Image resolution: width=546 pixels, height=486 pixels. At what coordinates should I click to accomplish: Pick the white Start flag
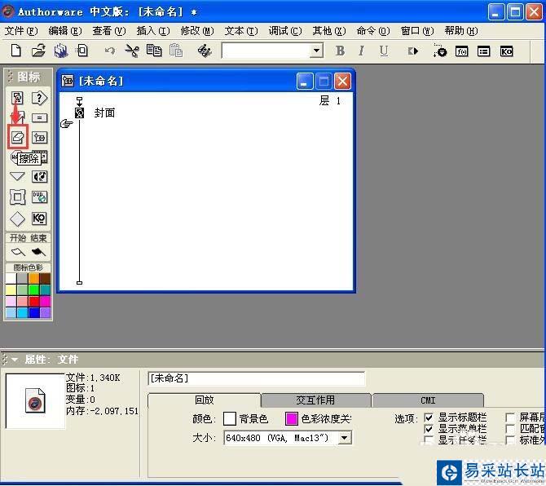(18, 252)
